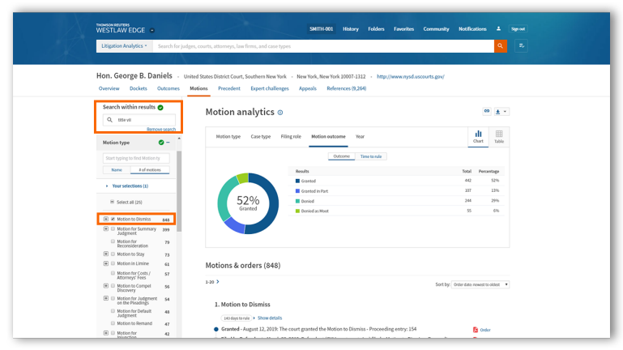The height and width of the screenshot is (350, 623).
Task: Open the Order PDF icon
Action: pyautogui.click(x=476, y=330)
